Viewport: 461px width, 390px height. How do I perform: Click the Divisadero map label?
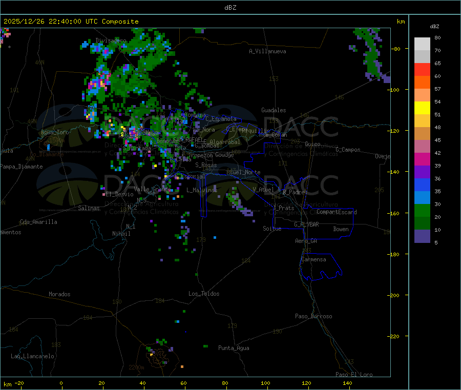[x=111, y=40]
